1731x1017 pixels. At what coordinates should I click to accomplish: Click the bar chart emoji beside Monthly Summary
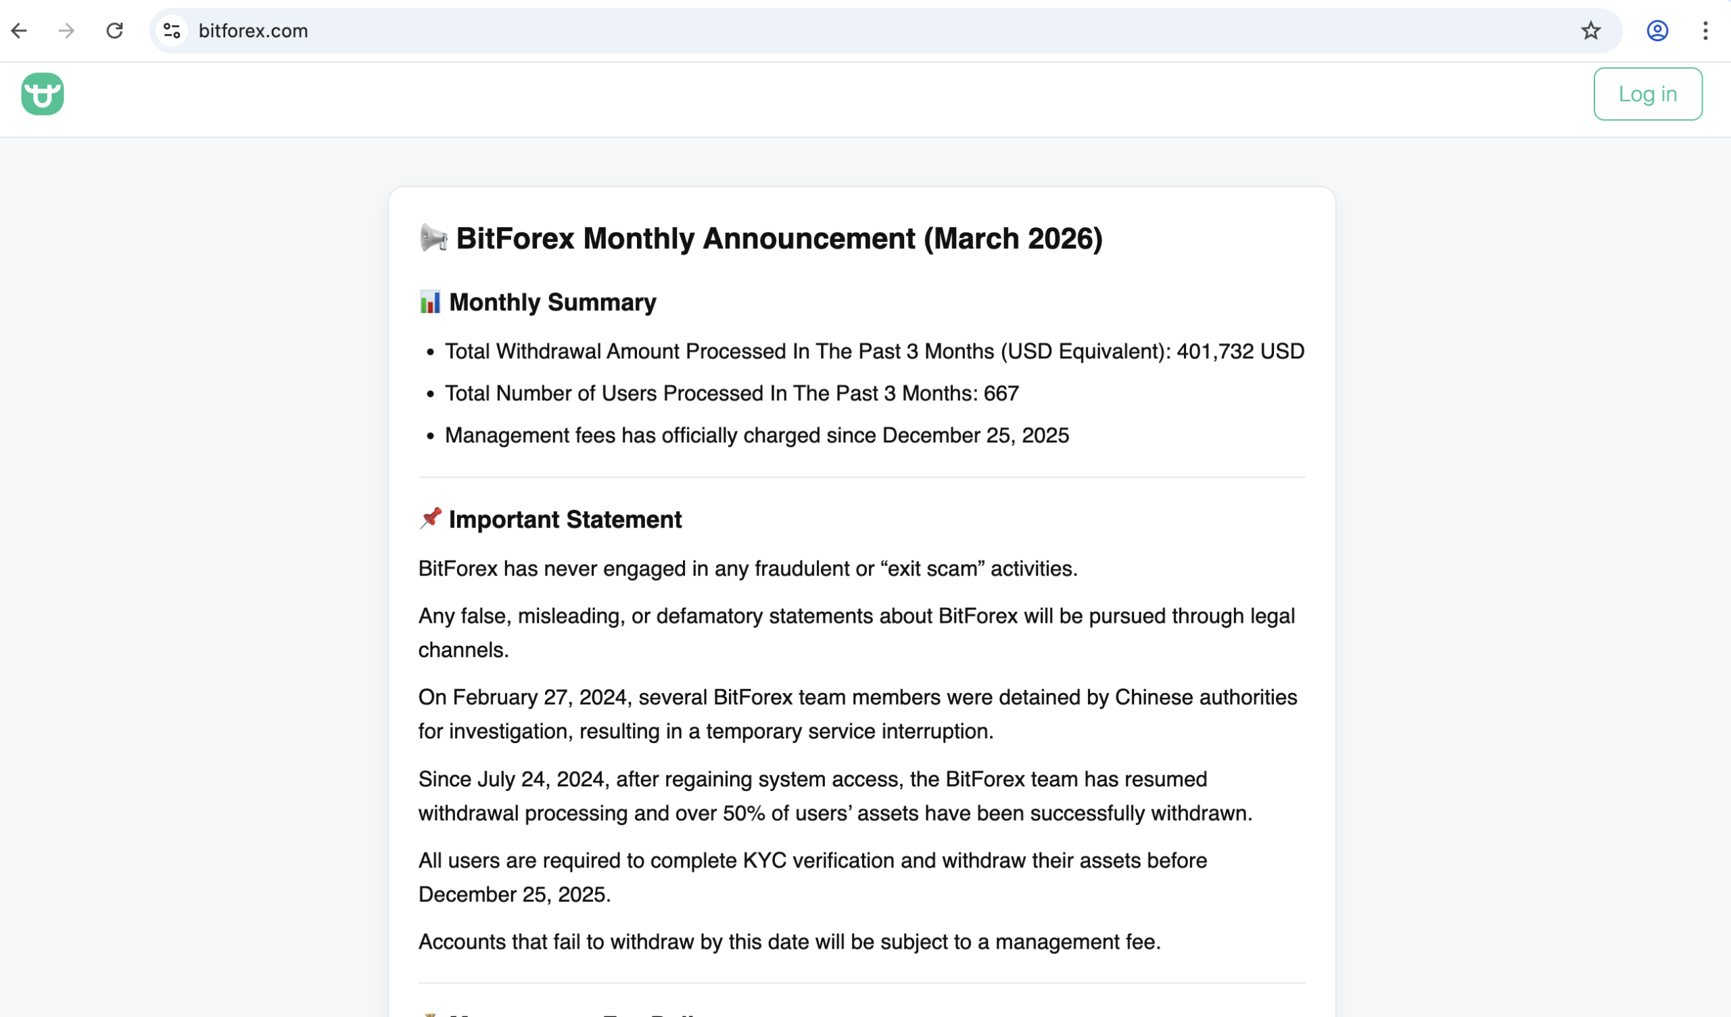click(x=431, y=302)
